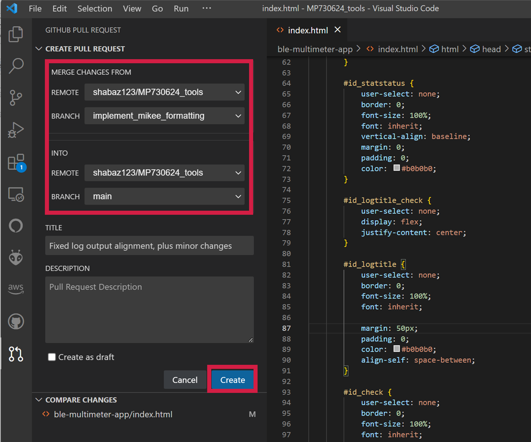Open the INTO REMOTE dropdown
The width and height of the screenshot is (531, 442).
164,173
